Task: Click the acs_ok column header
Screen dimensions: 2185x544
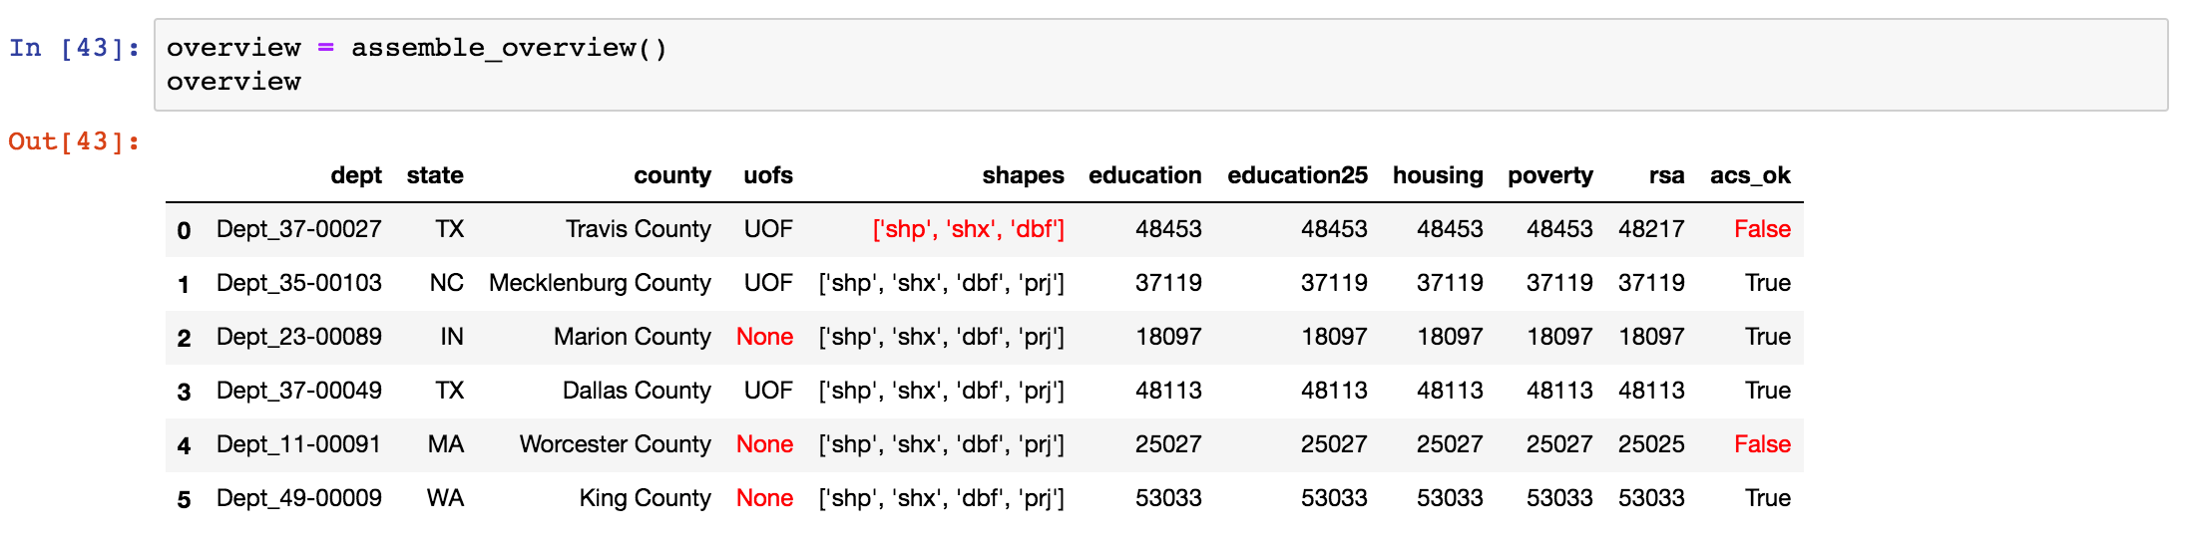Action: (x=1750, y=175)
